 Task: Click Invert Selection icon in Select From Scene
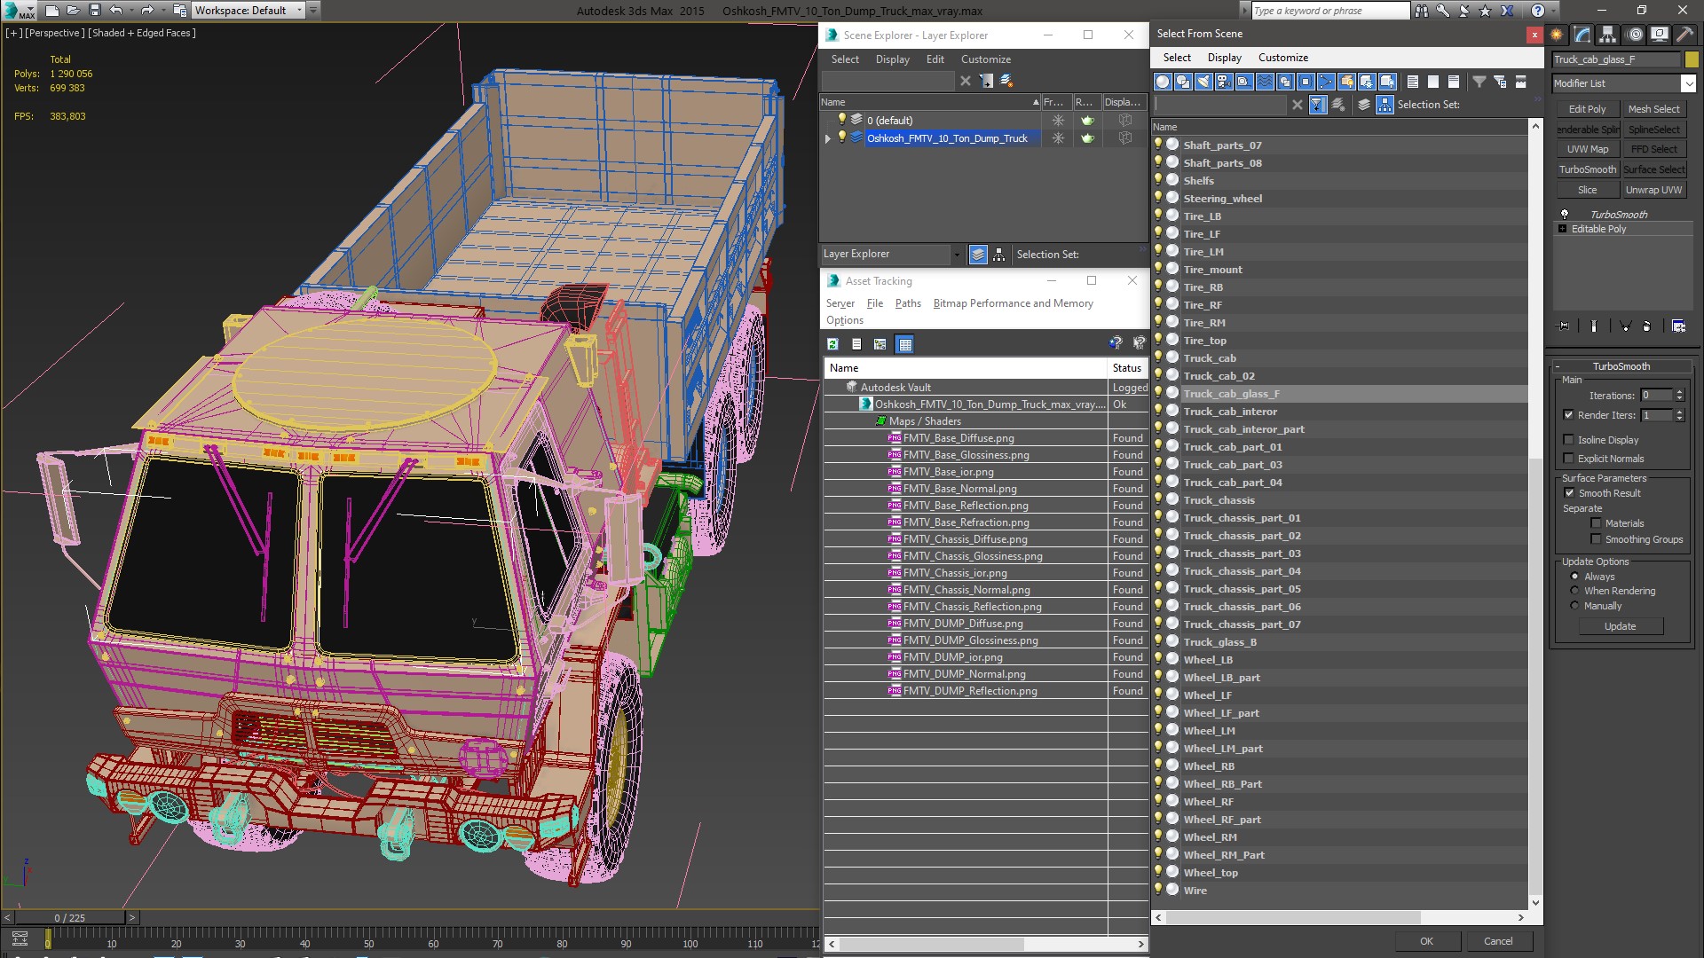pyautogui.click(x=1454, y=82)
